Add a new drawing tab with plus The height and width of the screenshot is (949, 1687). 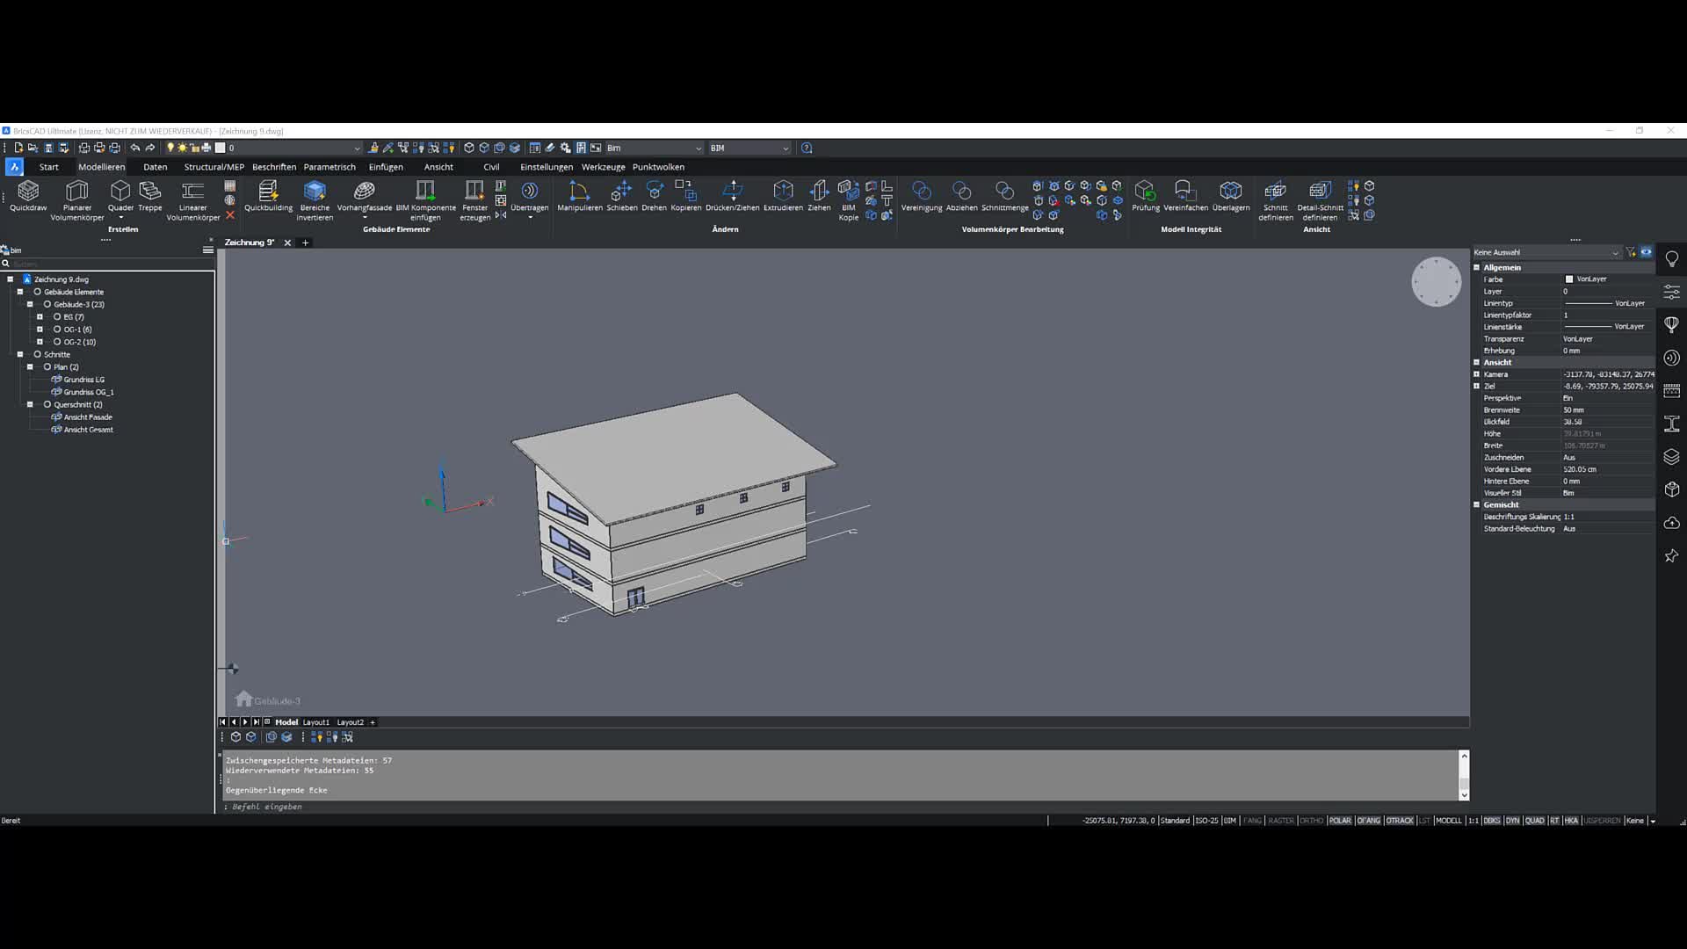[x=305, y=243]
